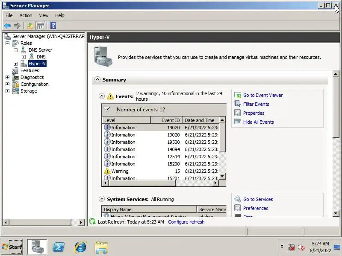Viewport: 342px width, 256px height.
Task: Open Server Manager from taskbar
Action: (37, 247)
